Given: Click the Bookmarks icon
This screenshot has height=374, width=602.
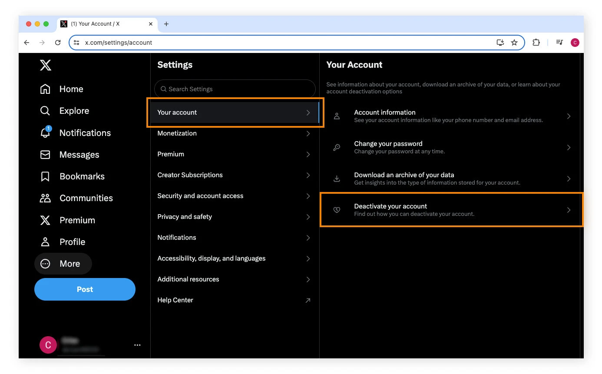Looking at the screenshot, I should pos(45,176).
